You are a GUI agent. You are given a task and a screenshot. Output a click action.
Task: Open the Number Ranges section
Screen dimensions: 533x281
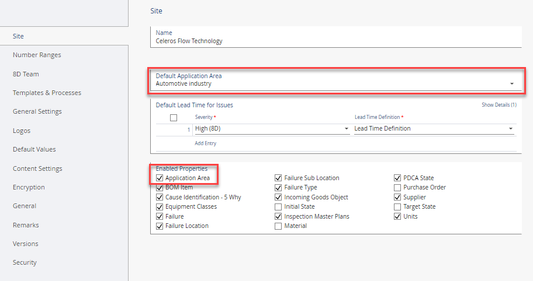click(x=37, y=55)
